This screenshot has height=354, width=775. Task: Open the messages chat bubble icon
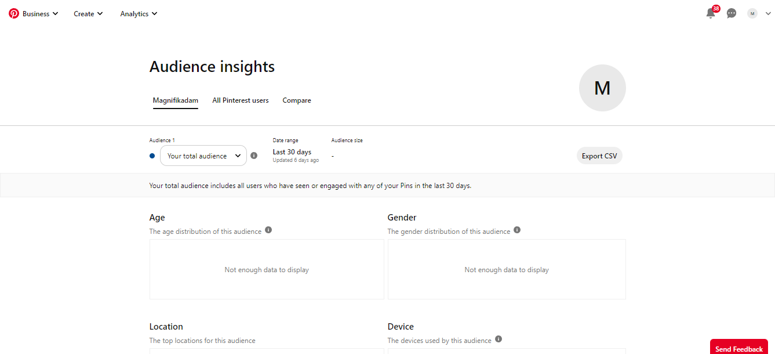click(x=732, y=13)
